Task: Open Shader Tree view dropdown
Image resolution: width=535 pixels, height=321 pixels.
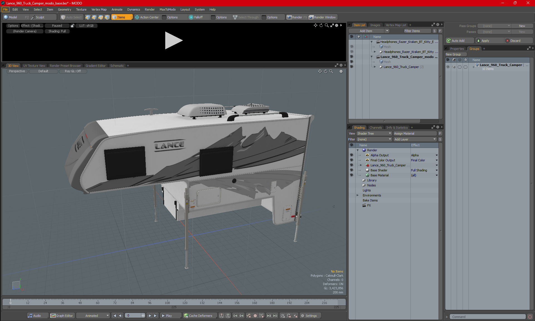Action: point(374,133)
